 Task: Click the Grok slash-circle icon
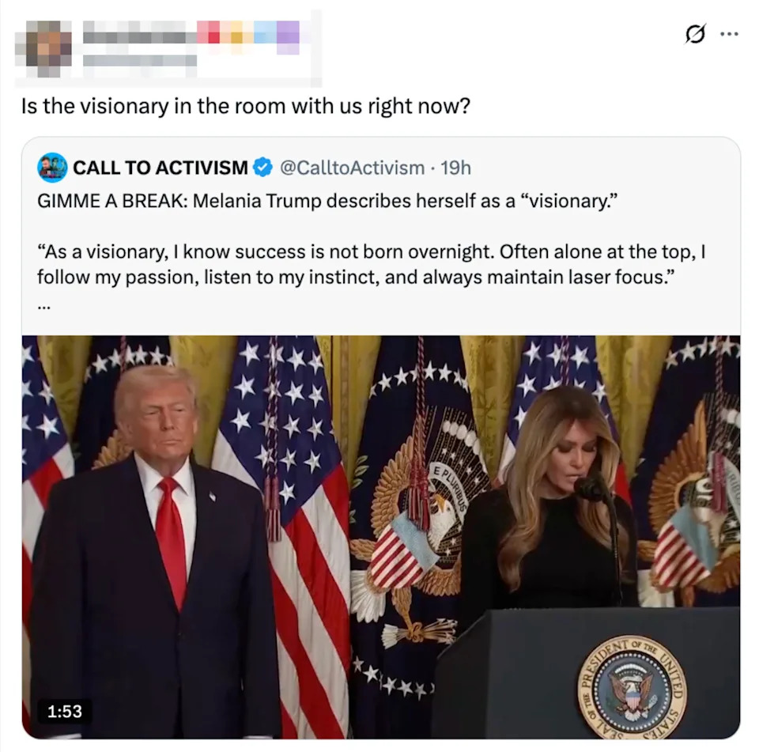point(695,34)
